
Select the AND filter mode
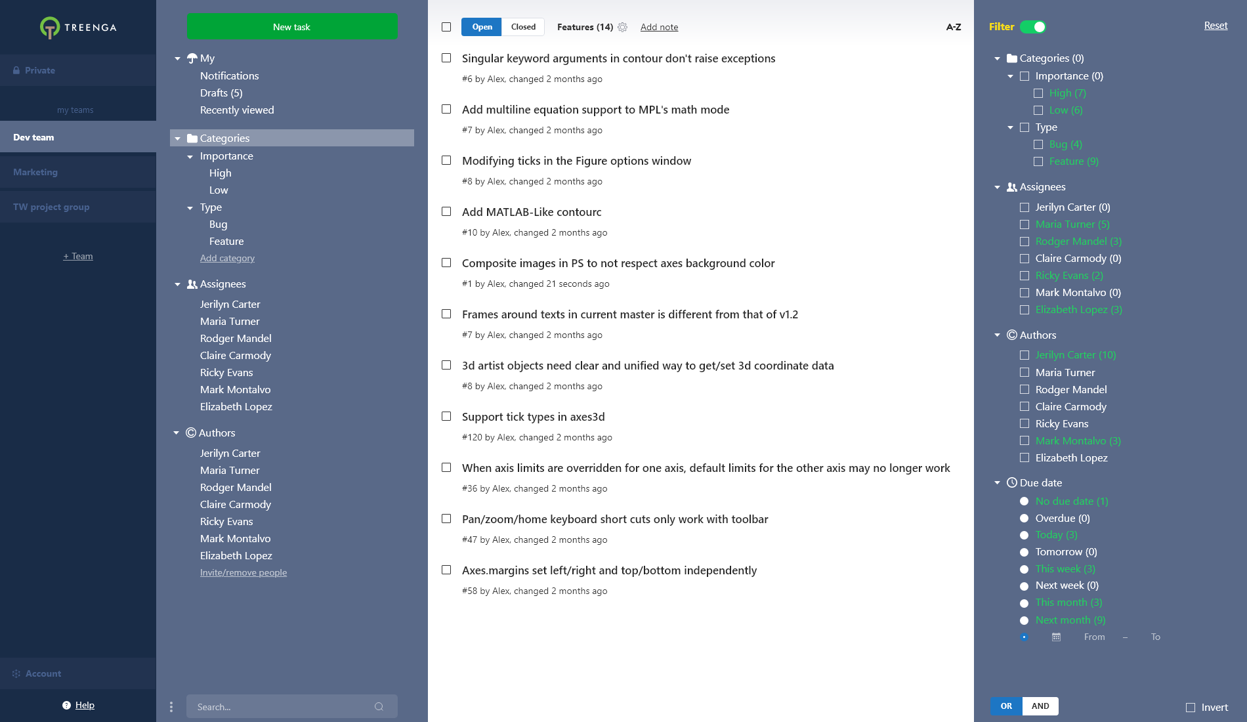point(1040,706)
